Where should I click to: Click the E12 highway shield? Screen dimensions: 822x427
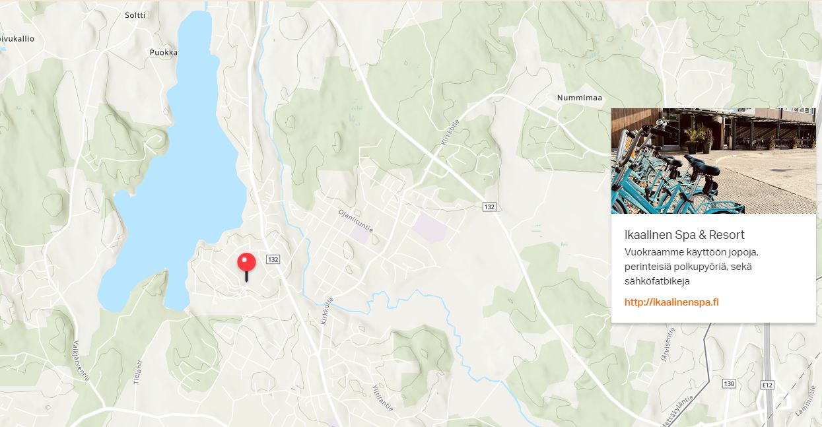click(x=767, y=385)
